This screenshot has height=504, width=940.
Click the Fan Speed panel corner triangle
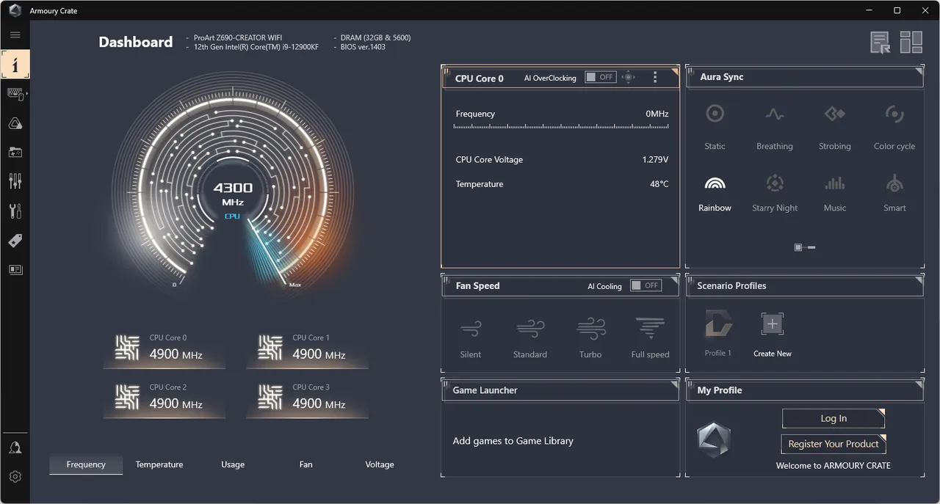click(x=675, y=280)
